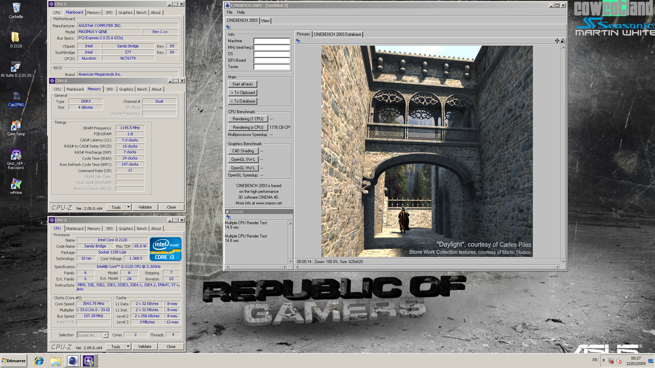Open Help menu in CINEBENCH

coord(241,12)
